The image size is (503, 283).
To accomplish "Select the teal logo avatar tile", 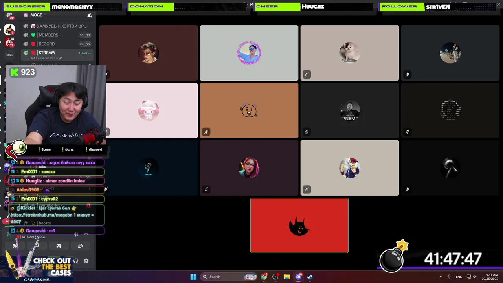I will point(148,168).
